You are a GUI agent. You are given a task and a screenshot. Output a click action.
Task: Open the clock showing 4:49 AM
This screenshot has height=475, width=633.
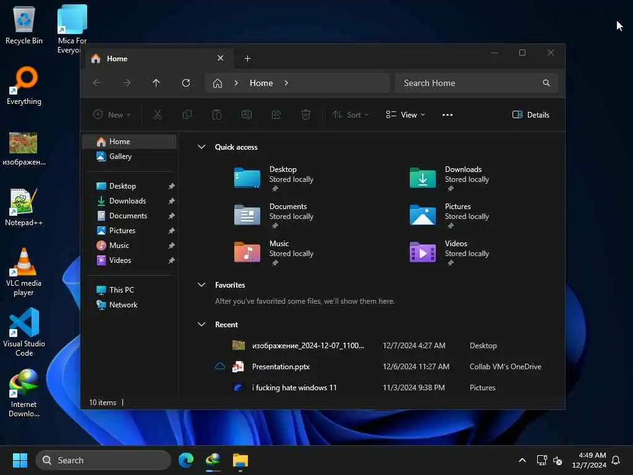click(x=589, y=460)
